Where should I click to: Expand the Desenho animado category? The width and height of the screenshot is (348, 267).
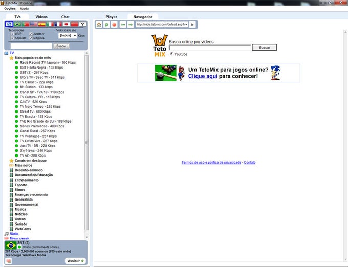coord(29,170)
